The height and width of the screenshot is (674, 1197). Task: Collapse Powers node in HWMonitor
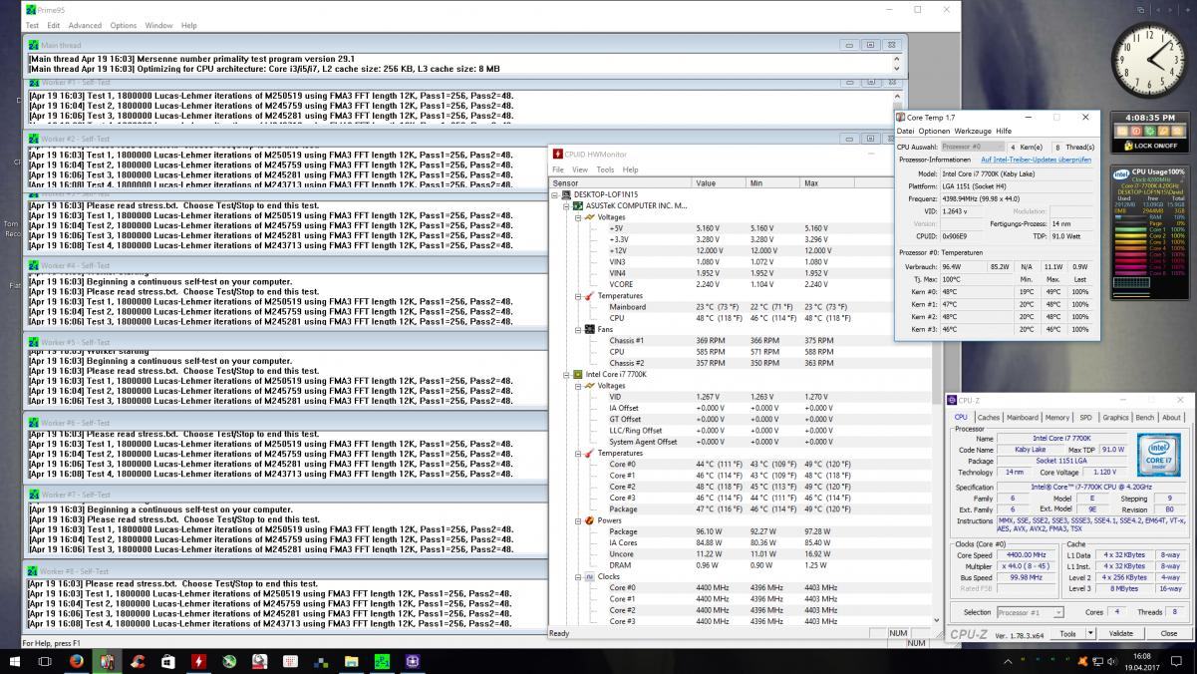[x=579, y=520]
